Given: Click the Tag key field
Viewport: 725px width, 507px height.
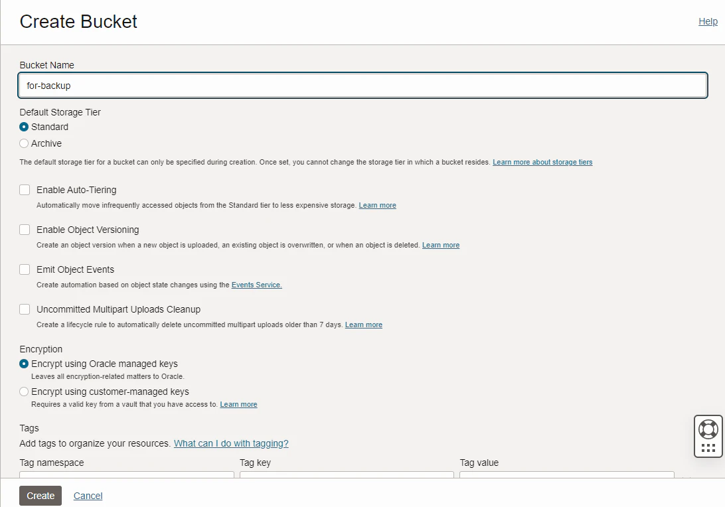Looking at the screenshot, I should pos(347,474).
